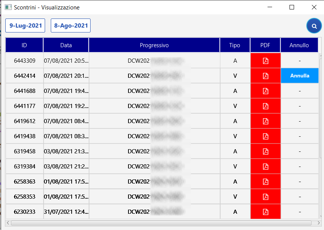Image resolution: width=324 pixels, height=230 pixels.
Task: Click Tipo cell A for 6258363
Action: [235, 181]
